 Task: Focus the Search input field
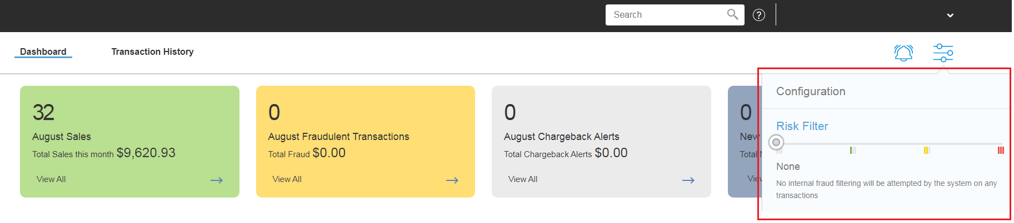coord(667,15)
